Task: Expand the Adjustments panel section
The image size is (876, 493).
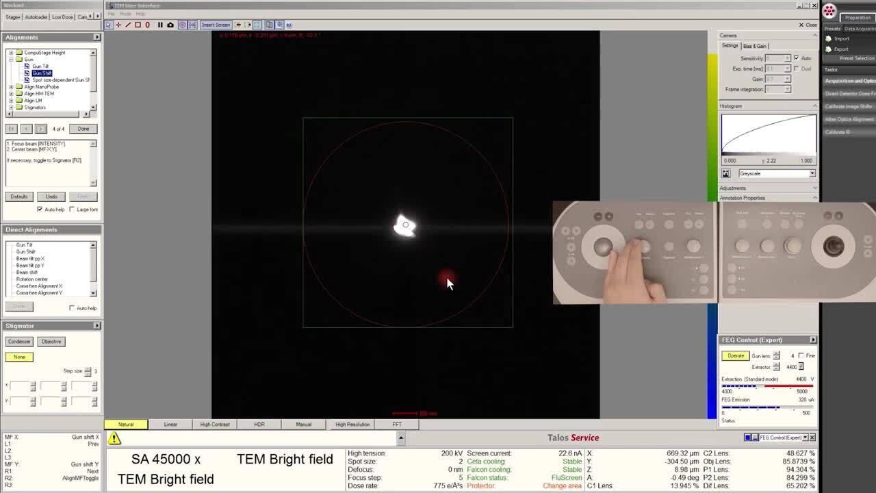Action: 732,188
